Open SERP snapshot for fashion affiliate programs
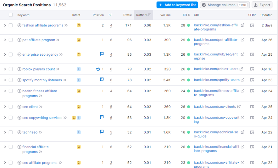 point(252,25)
